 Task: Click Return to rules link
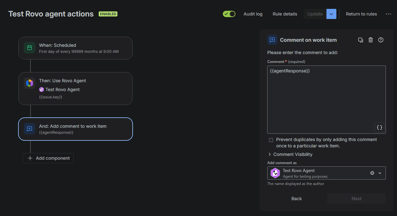[x=361, y=14]
